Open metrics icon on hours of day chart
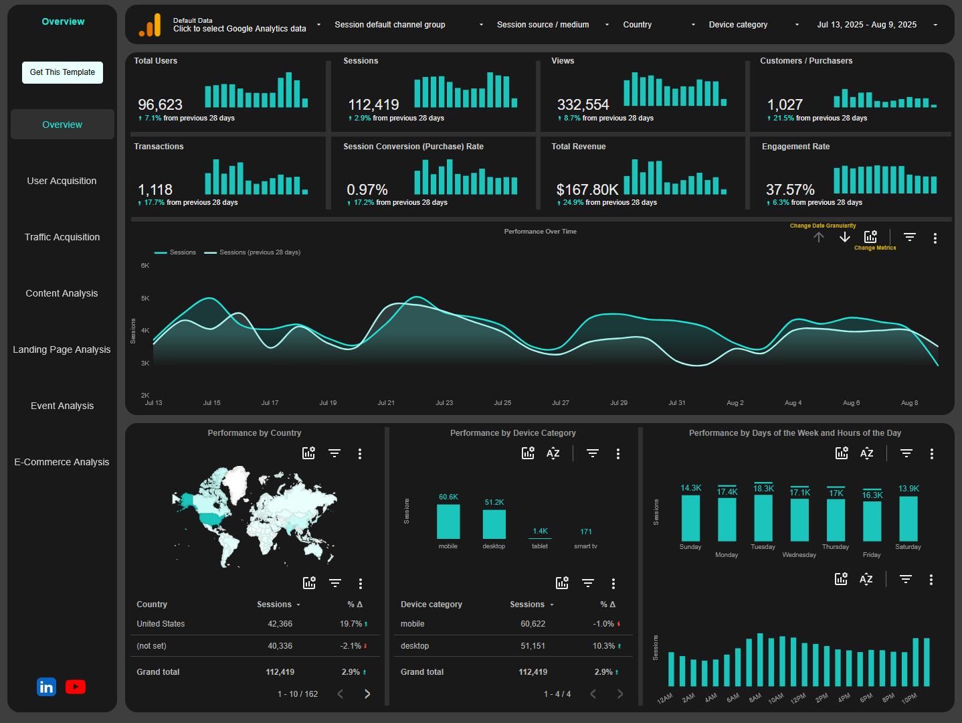Viewport: 962px width, 723px height. (x=841, y=579)
